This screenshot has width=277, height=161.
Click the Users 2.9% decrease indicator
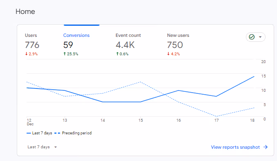point(32,54)
